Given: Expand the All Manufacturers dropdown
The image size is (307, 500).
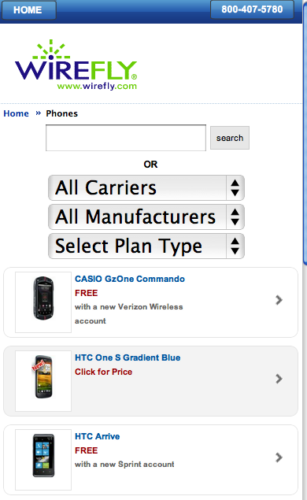Looking at the screenshot, I should click(x=146, y=217).
